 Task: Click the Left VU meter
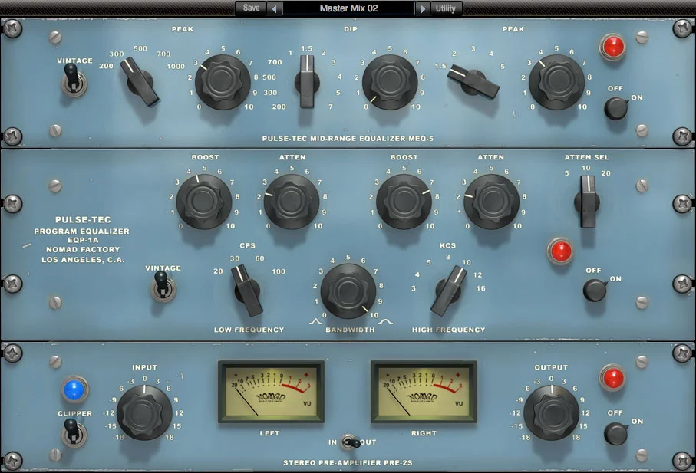click(x=271, y=392)
